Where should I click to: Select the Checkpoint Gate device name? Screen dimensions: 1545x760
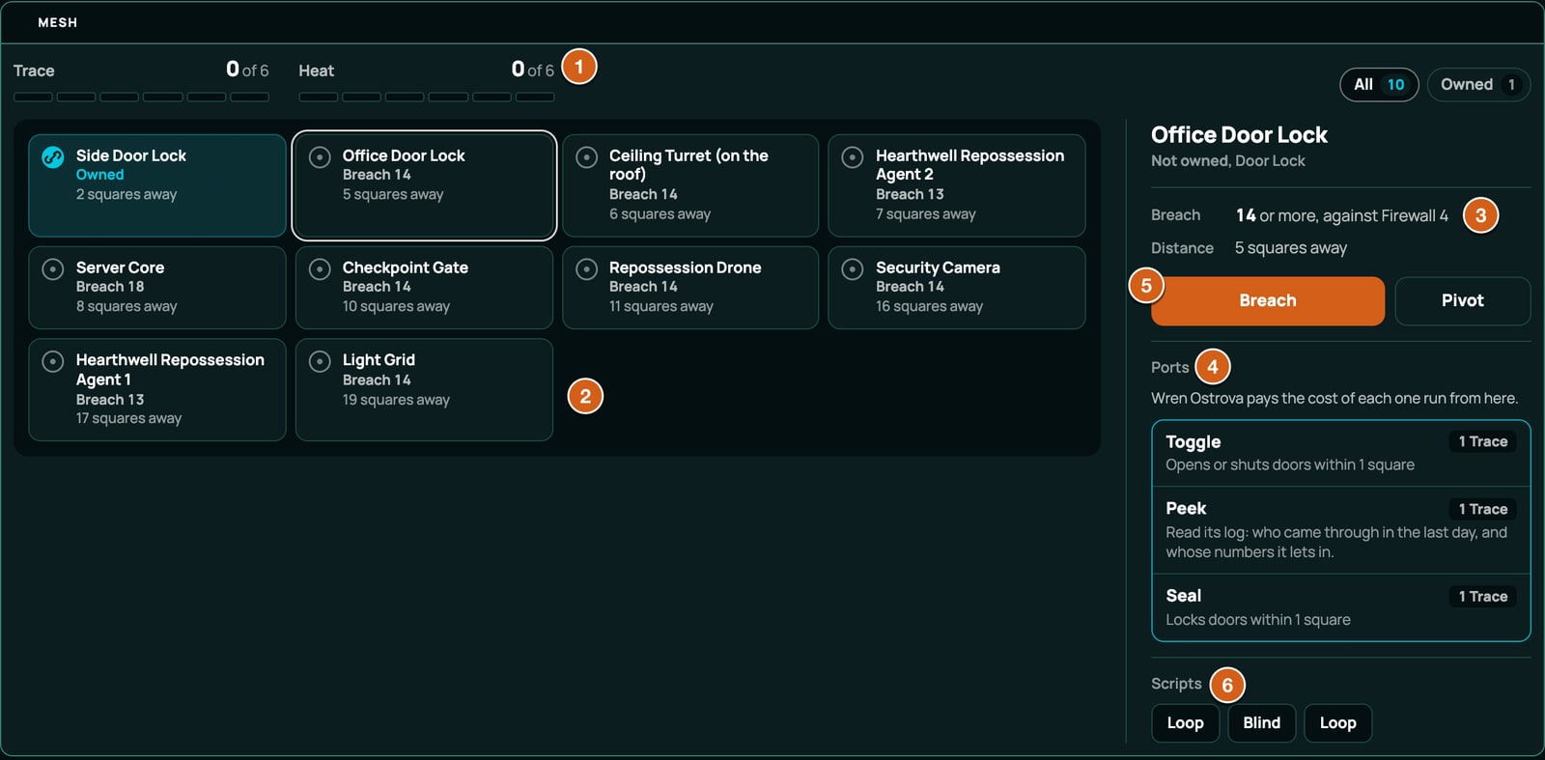[x=405, y=267]
